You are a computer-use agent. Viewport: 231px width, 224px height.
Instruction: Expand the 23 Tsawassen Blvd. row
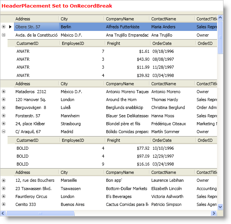coord(3,189)
